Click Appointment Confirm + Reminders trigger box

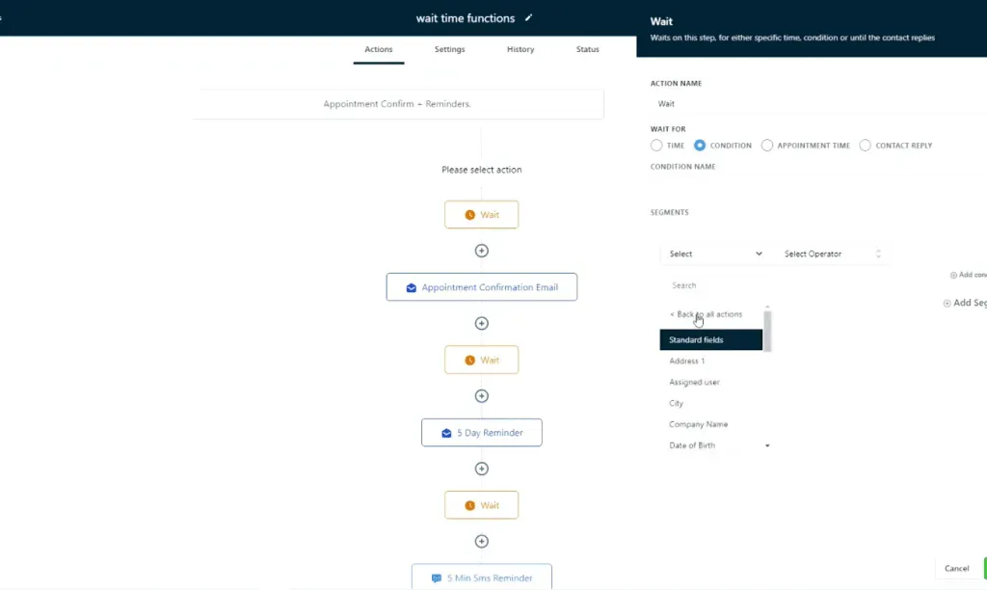tap(398, 104)
